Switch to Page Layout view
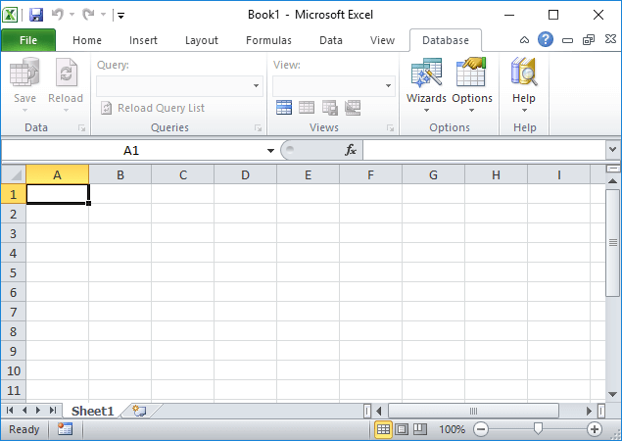622x441 pixels. [x=402, y=429]
